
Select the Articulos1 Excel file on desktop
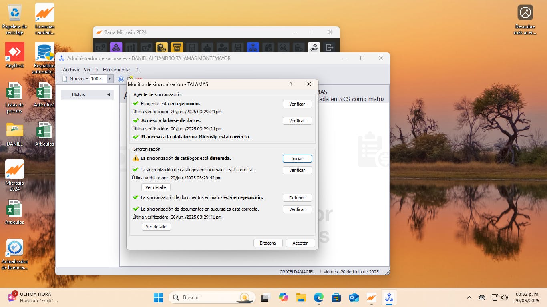pos(44,94)
